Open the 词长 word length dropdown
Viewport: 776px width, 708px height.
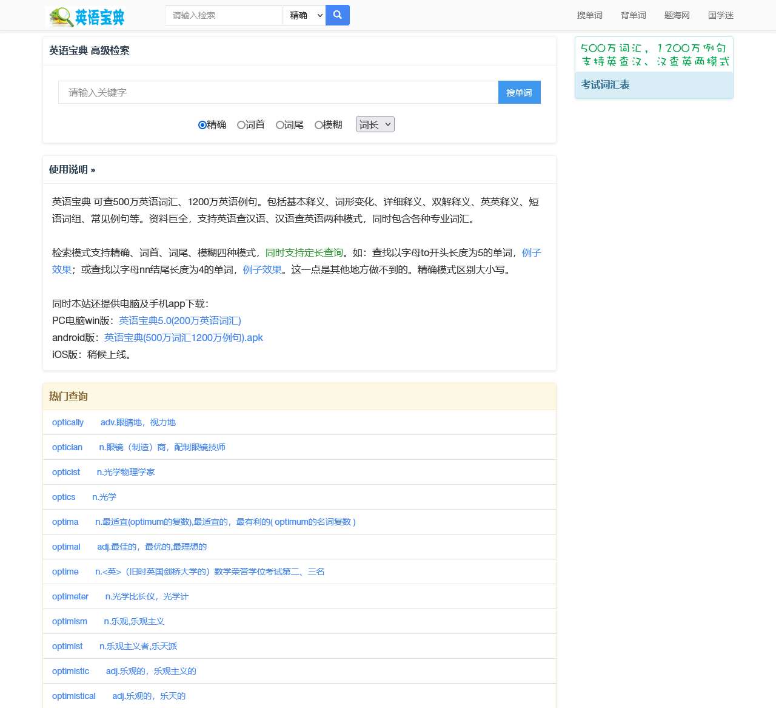(375, 124)
